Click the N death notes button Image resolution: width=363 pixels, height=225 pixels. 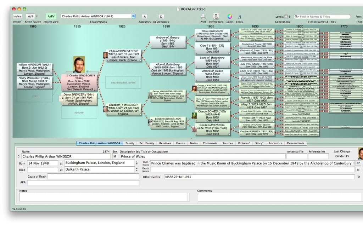coord(358,169)
